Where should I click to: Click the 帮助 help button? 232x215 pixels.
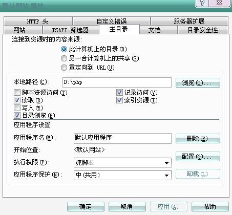(x=210, y=207)
